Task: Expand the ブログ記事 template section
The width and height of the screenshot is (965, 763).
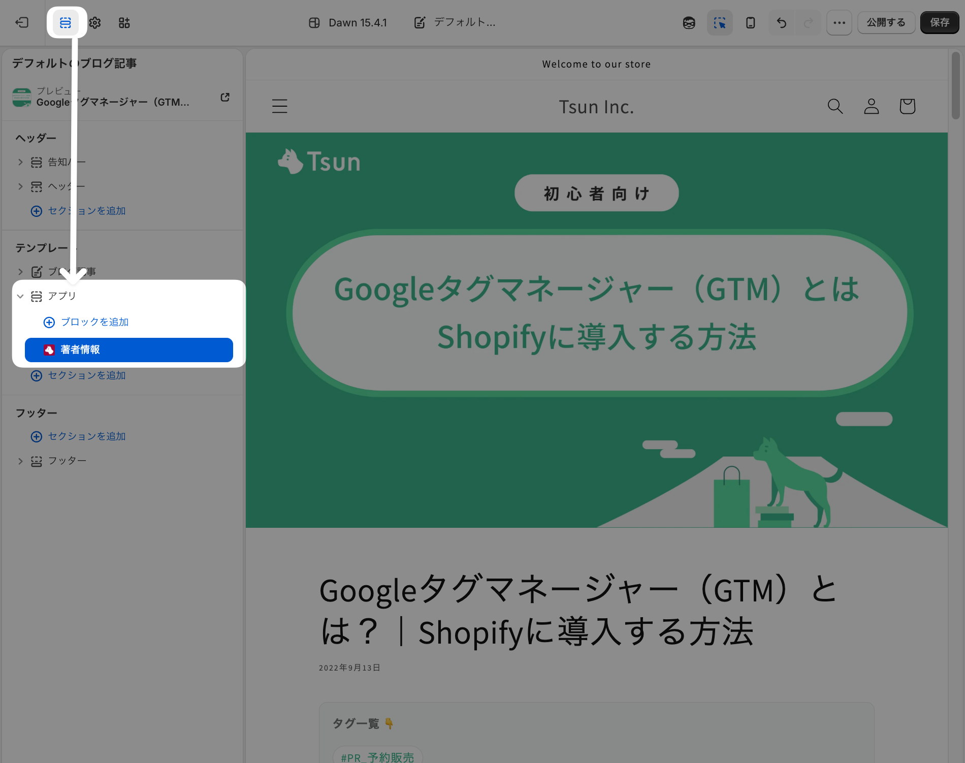Action: click(20, 272)
